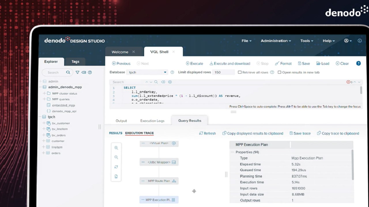
Task: Jump to next editor search match
Action: 151,82
